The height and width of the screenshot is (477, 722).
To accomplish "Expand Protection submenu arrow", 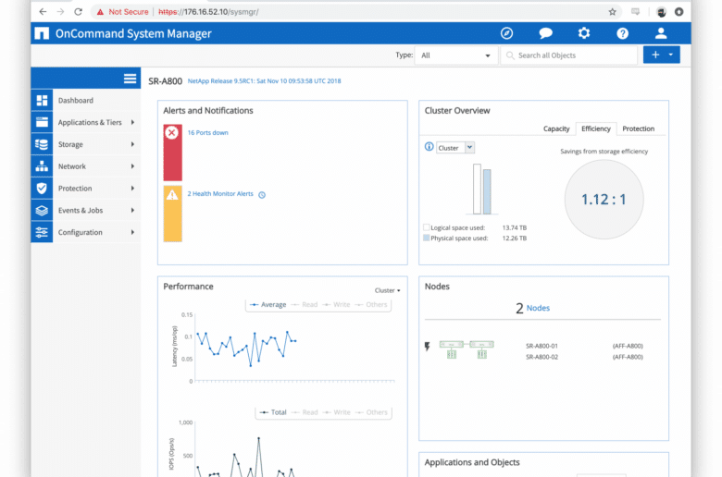I will [132, 189].
